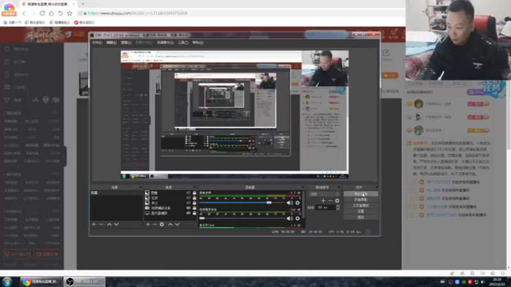Viewport: 511px width, 287px height.
Task: Remove the selected scene with minus icon
Action: 101,224
